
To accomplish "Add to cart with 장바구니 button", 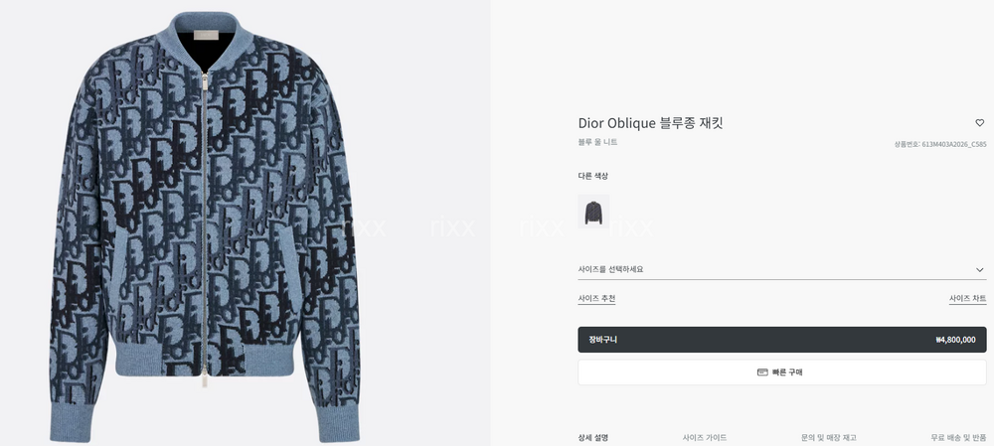I will pos(781,340).
